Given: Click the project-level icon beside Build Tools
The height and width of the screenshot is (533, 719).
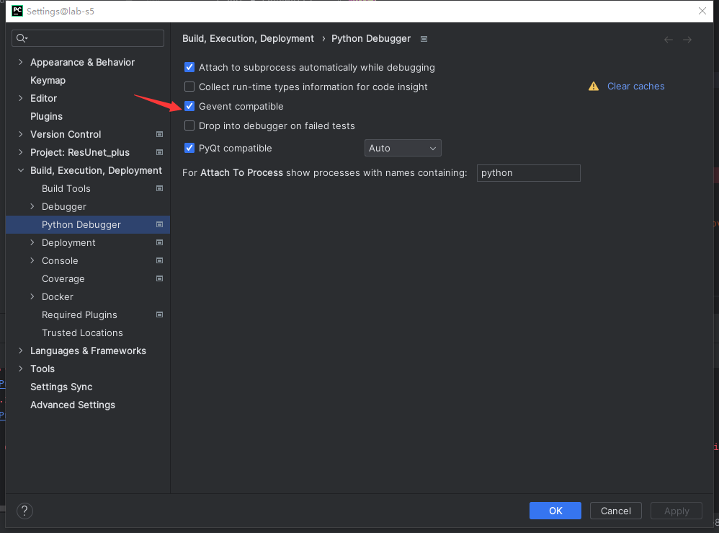Looking at the screenshot, I should (159, 189).
